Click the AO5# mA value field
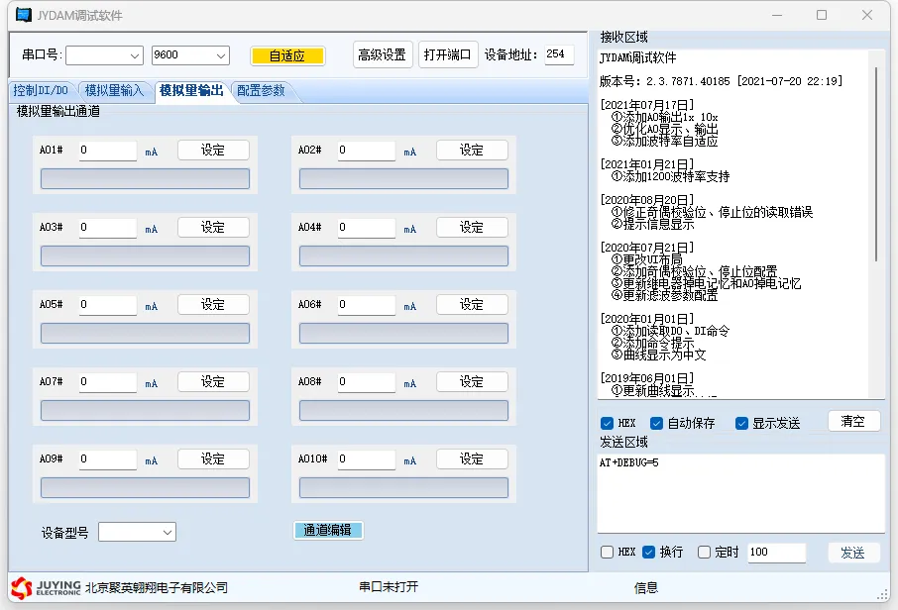The width and height of the screenshot is (898, 610). pos(108,305)
